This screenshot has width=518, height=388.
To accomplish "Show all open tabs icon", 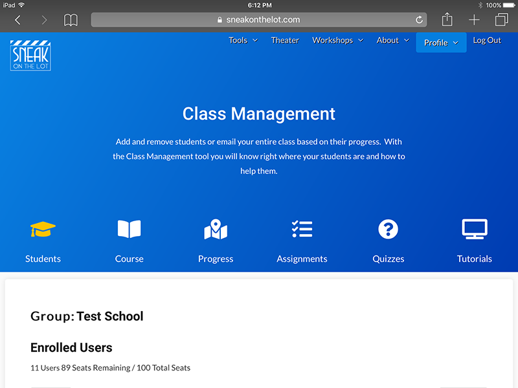I will coord(501,19).
